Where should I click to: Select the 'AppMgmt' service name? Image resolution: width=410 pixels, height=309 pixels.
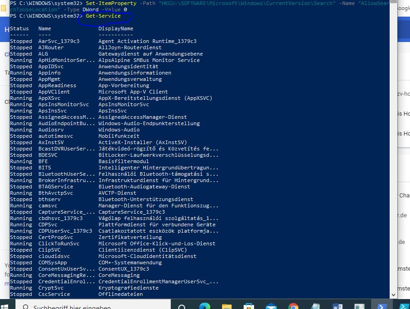tap(49, 79)
